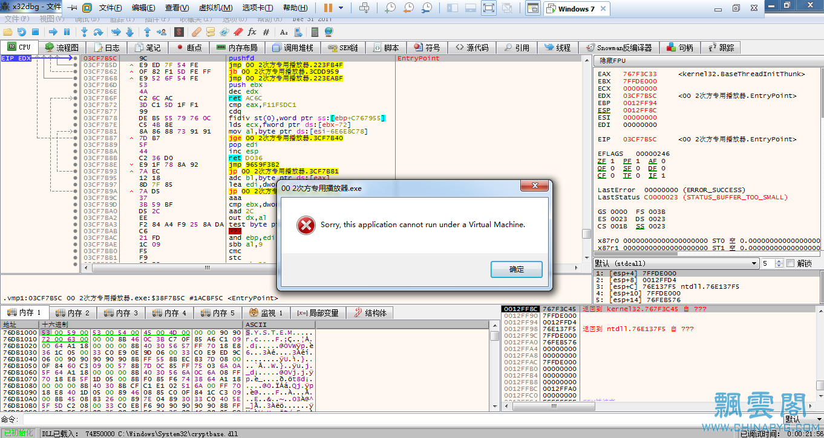Screen dimensions: 824x438
Task: Switch to the 调用堆栈 tab
Action: click(293, 47)
